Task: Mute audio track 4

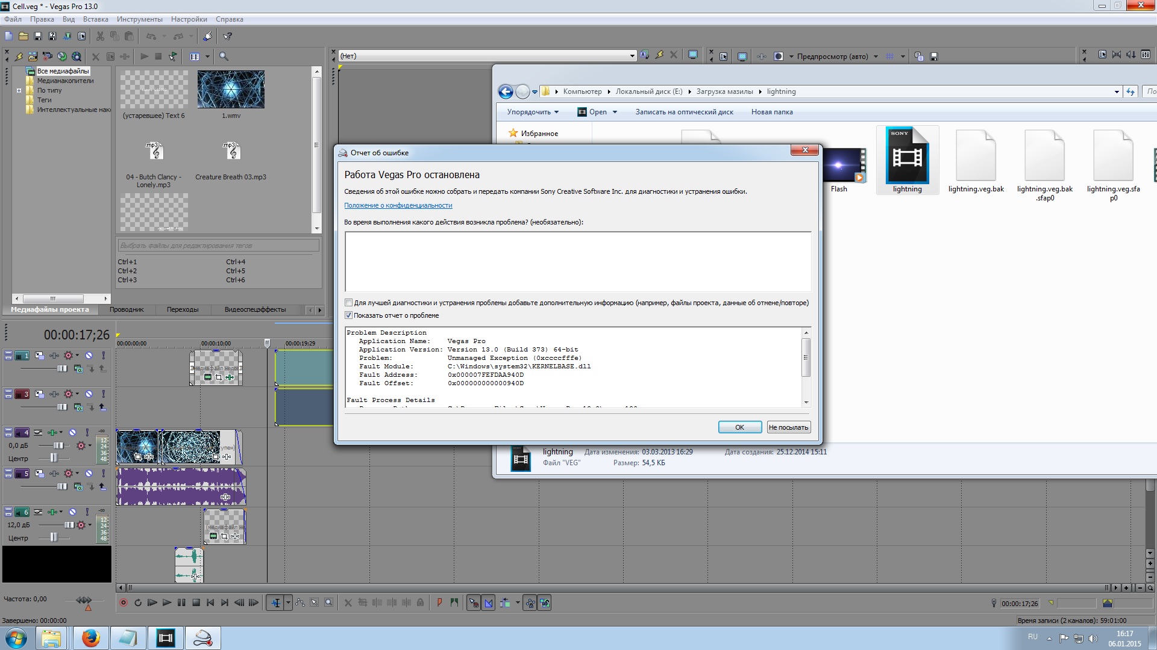Action: point(72,433)
